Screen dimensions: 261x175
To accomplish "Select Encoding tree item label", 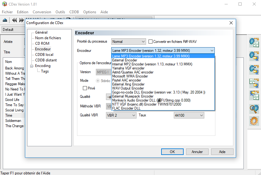I will tap(43, 66).
